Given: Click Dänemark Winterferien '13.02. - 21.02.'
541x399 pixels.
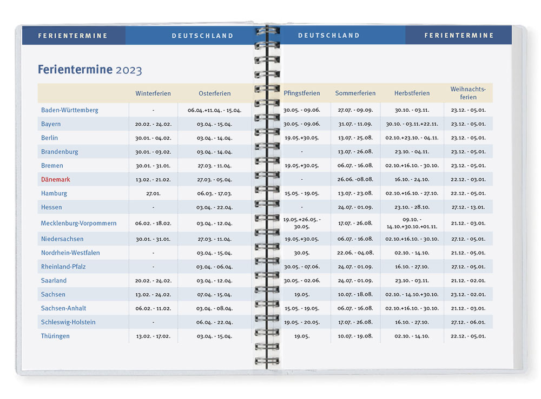Looking at the screenshot, I should (153, 180).
